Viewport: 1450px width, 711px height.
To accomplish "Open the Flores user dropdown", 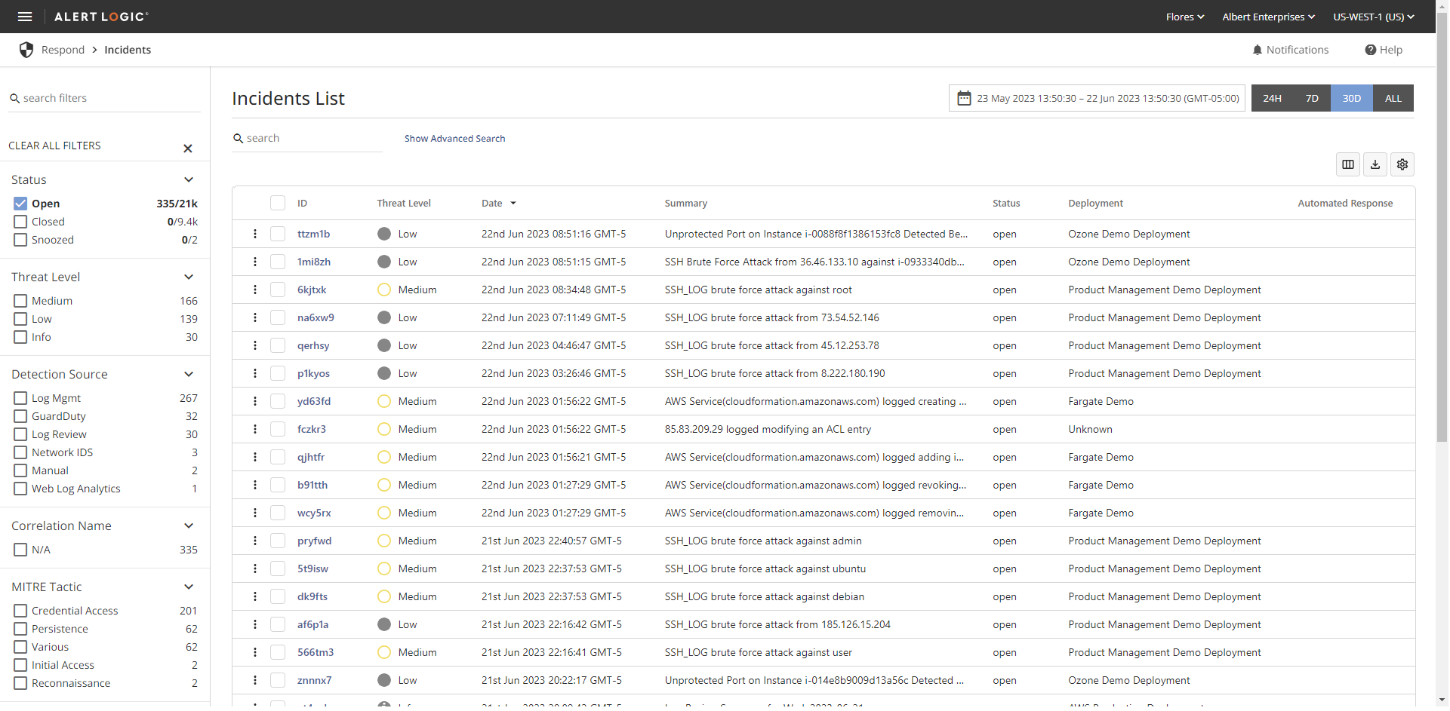I will click(x=1185, y=17).
